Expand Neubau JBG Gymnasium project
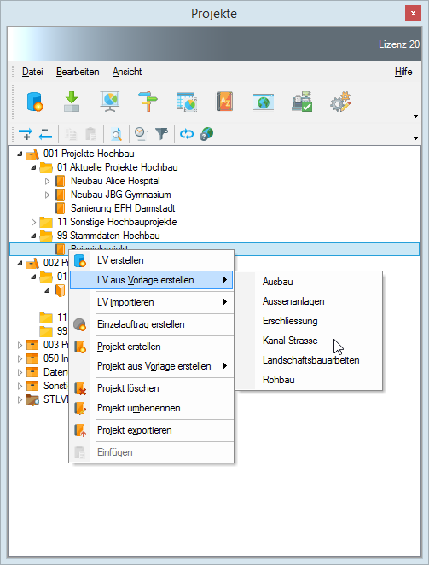Image resolution: width=429 pixels, height=565 pixels. 47,195
